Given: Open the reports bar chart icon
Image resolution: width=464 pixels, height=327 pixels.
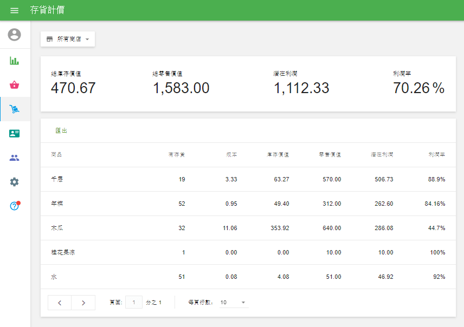Looking at the screenshot, I should 15,60.
